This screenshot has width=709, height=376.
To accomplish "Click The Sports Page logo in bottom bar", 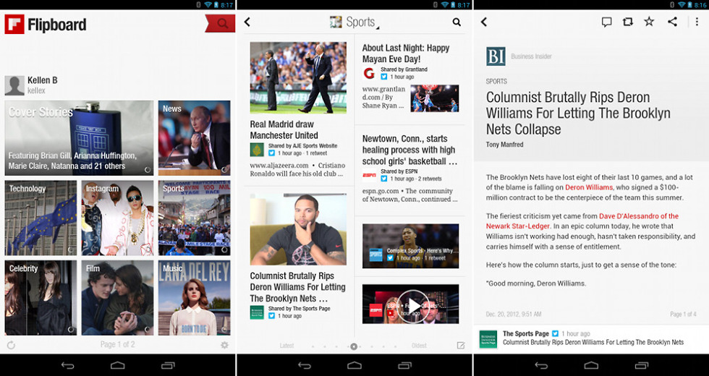I will 488,339.
